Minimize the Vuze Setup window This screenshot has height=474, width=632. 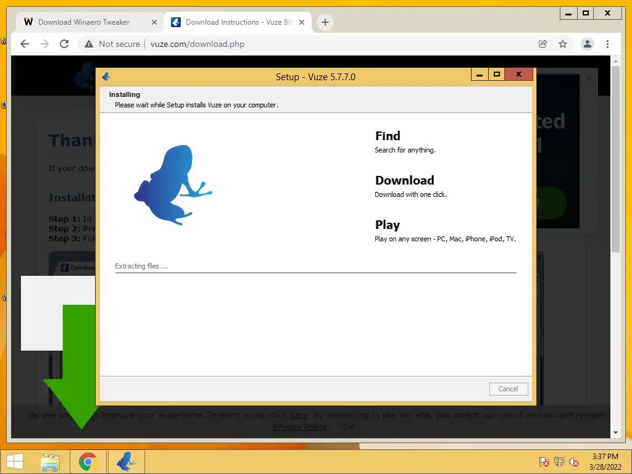tap(479, 75)
